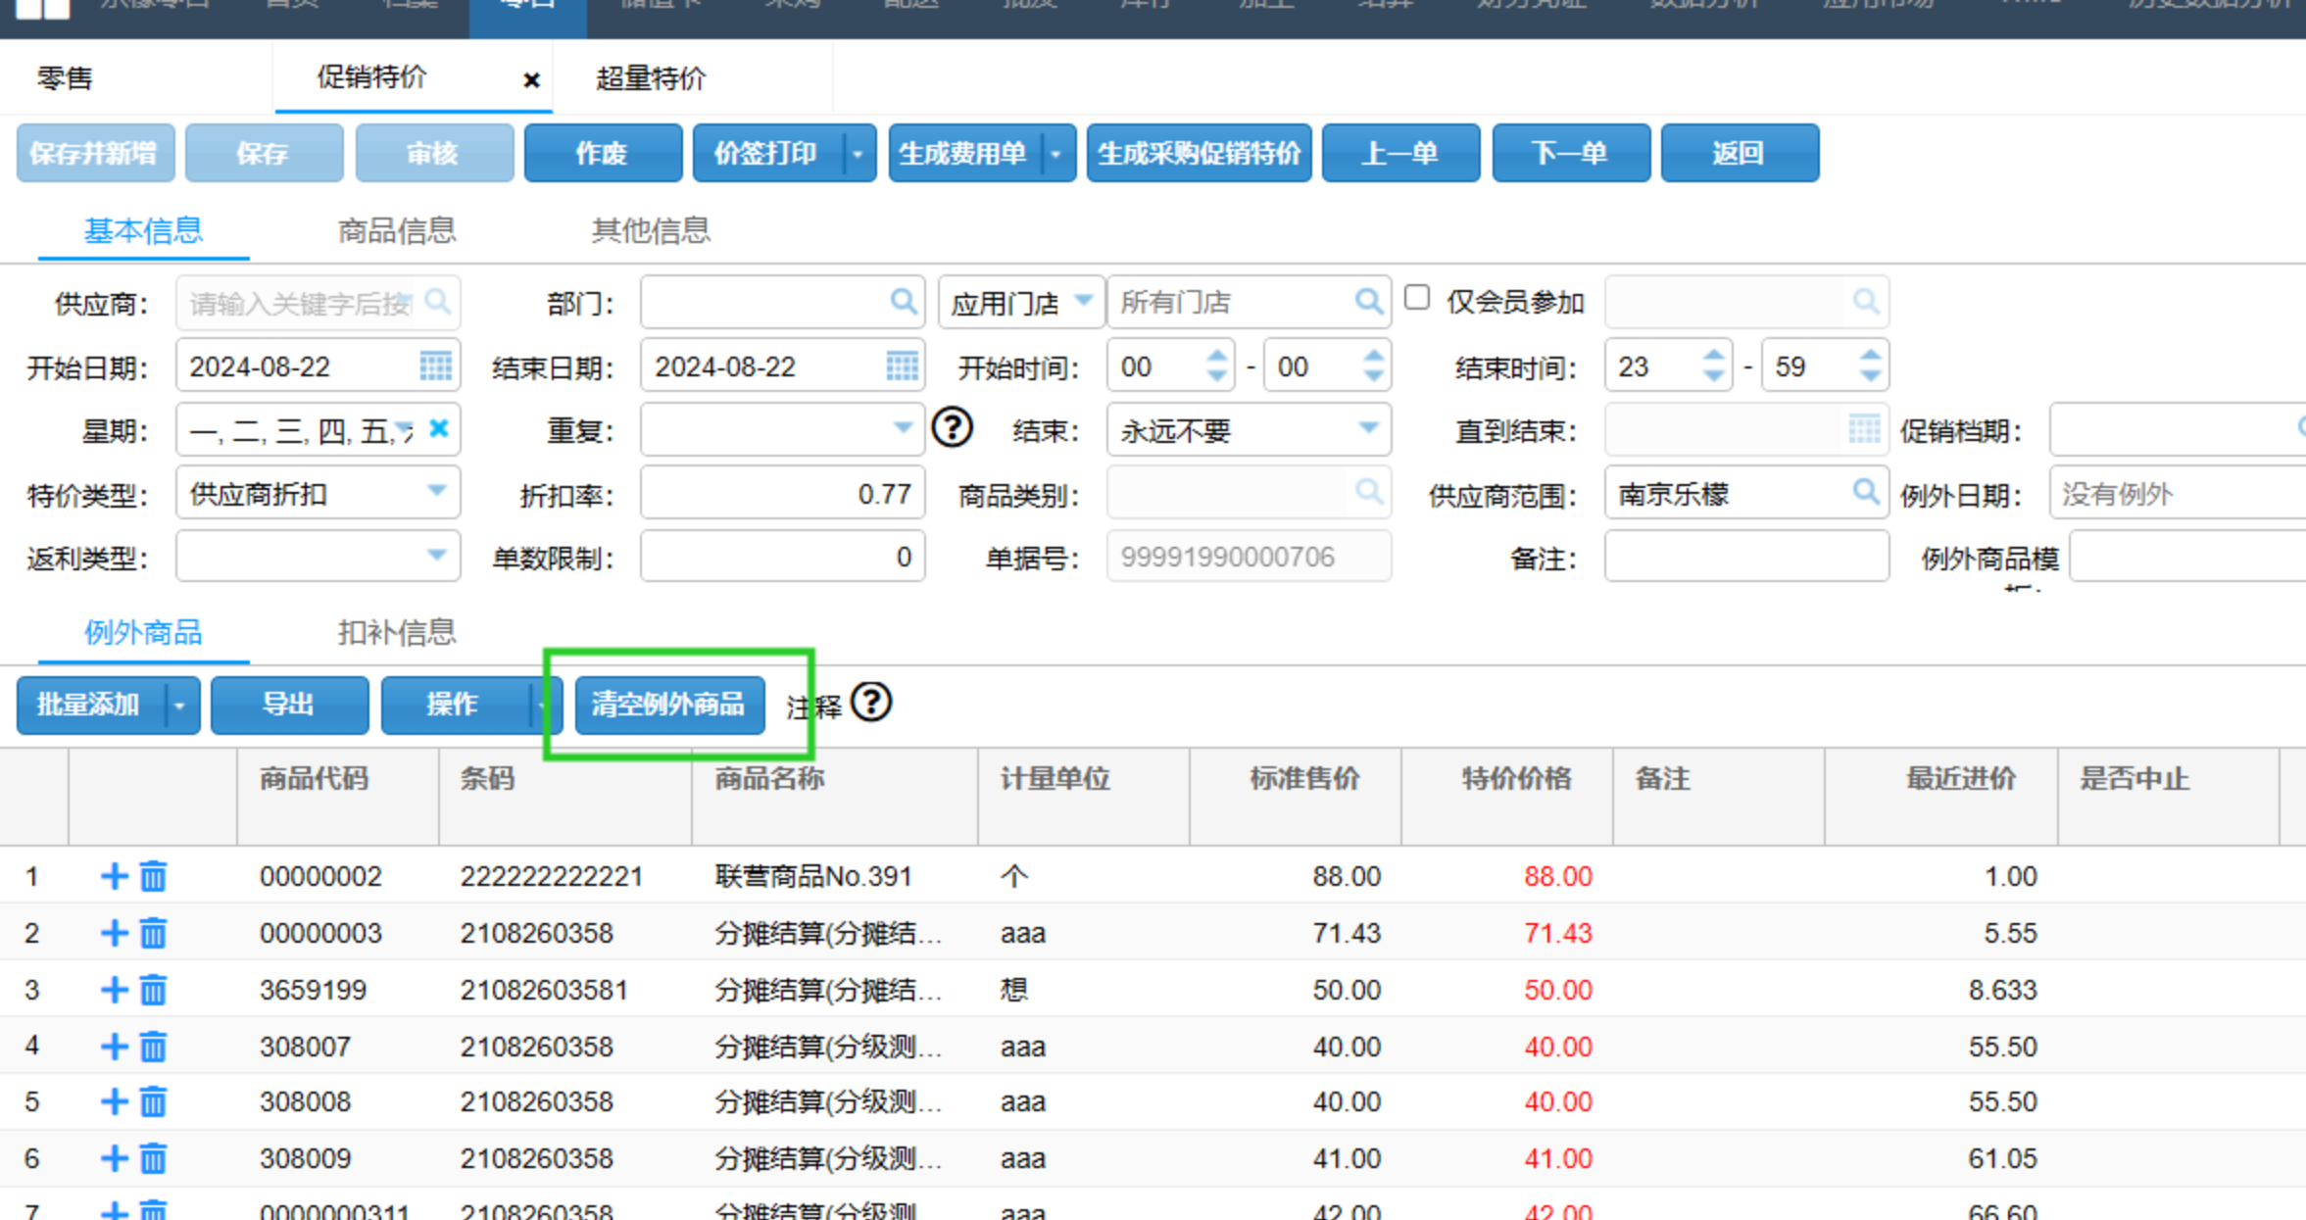Click the department search magnifier icon
The height and width of the screenshot is (1220, 2306).
(x=903, y=302)
